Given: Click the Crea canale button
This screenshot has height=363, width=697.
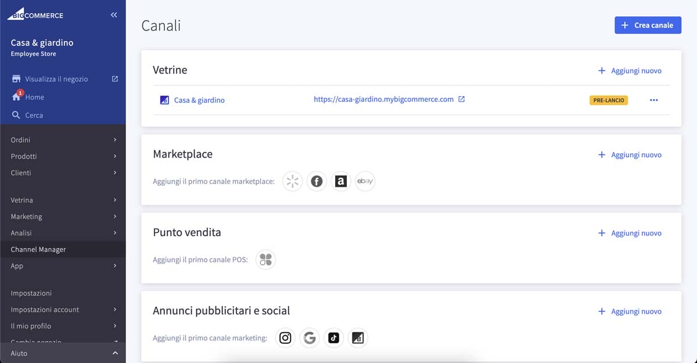Looking at the screenshot, I should 648,25.
